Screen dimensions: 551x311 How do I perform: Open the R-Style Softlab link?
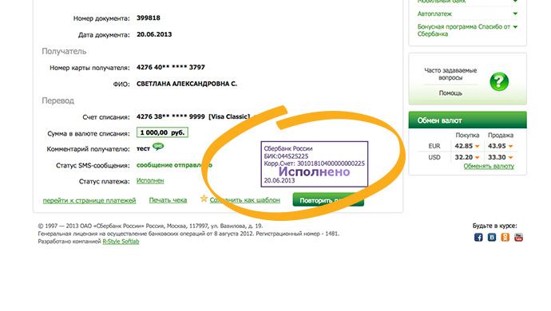pos(121,242)
